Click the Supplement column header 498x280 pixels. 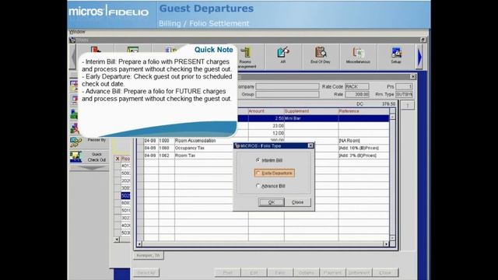tap(311, 111)
